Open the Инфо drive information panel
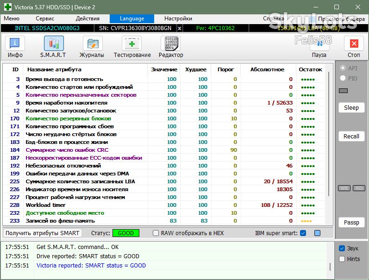 [x=15, y=44]
